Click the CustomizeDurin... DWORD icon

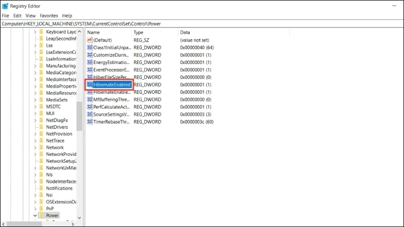pos(90,55)
